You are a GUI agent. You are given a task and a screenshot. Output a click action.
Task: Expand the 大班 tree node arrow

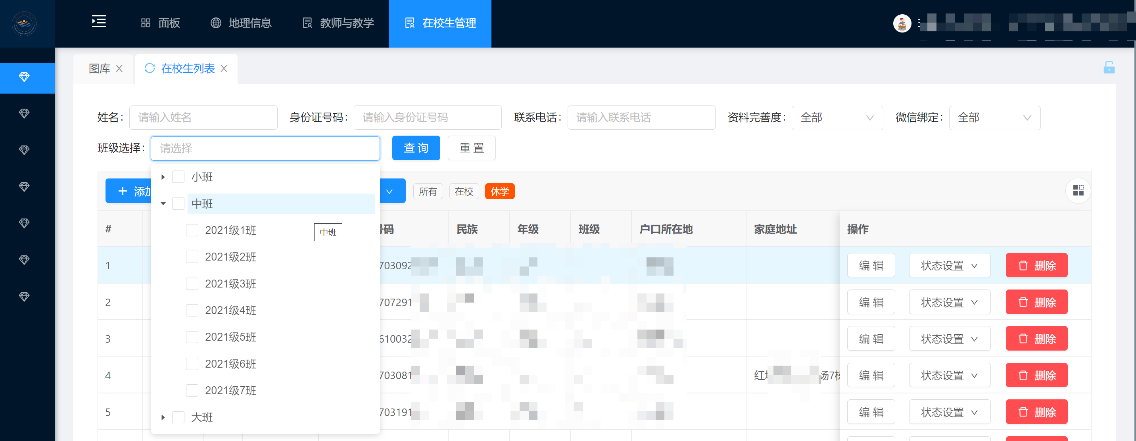point(163,417)
